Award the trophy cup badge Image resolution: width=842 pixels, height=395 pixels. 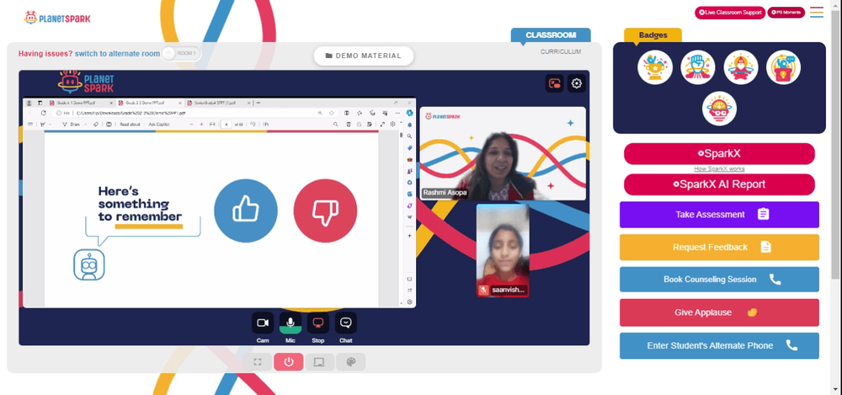[x=654, y=67]
